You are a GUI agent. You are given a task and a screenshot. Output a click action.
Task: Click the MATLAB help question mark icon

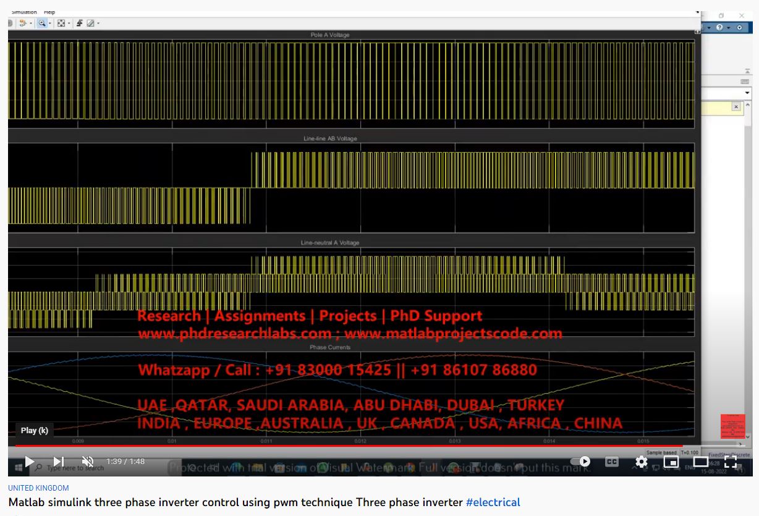719,27
